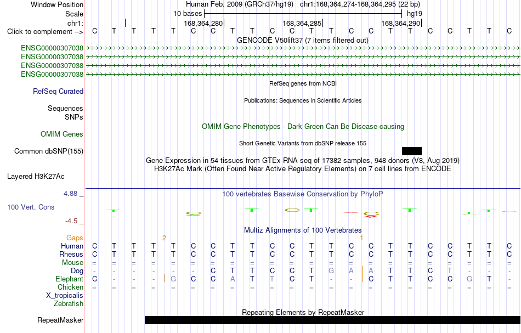
Task: Click the Sequences track label
Action: (x=65, y=108)
